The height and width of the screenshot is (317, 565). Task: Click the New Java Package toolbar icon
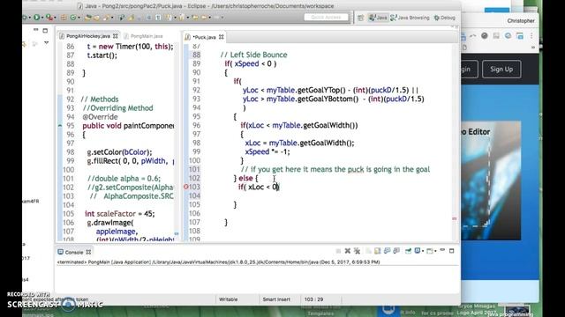click(x=64, y=18)
